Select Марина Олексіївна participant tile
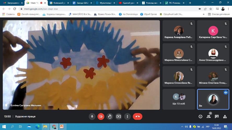 pos(179,76)
